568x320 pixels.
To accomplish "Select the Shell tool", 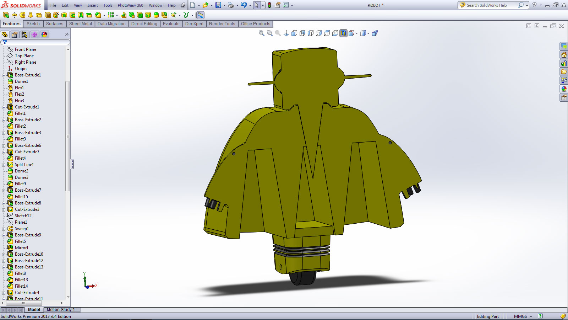I will click(140, 15).
